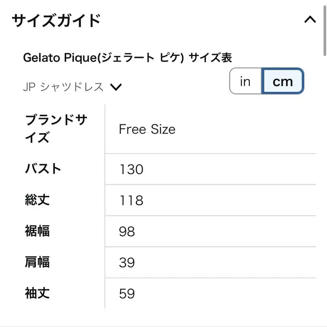Select the 袖丈 row label
The height and width of the screenshot is (327, 327).
(x=37, y=293)
